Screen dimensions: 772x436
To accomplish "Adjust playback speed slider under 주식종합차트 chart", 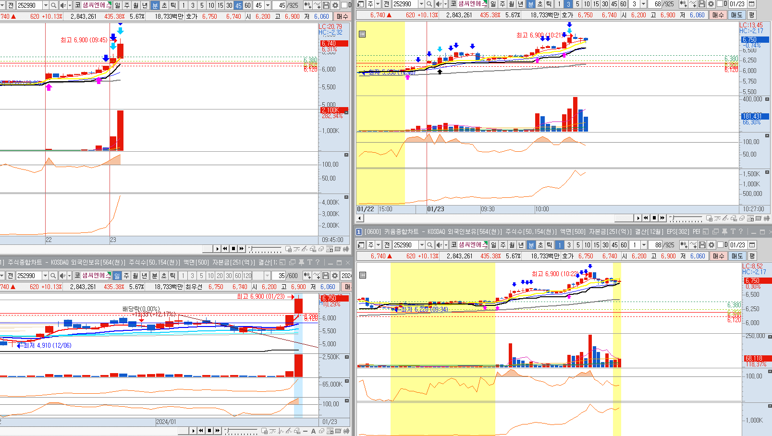I will [x=241, y=431].
